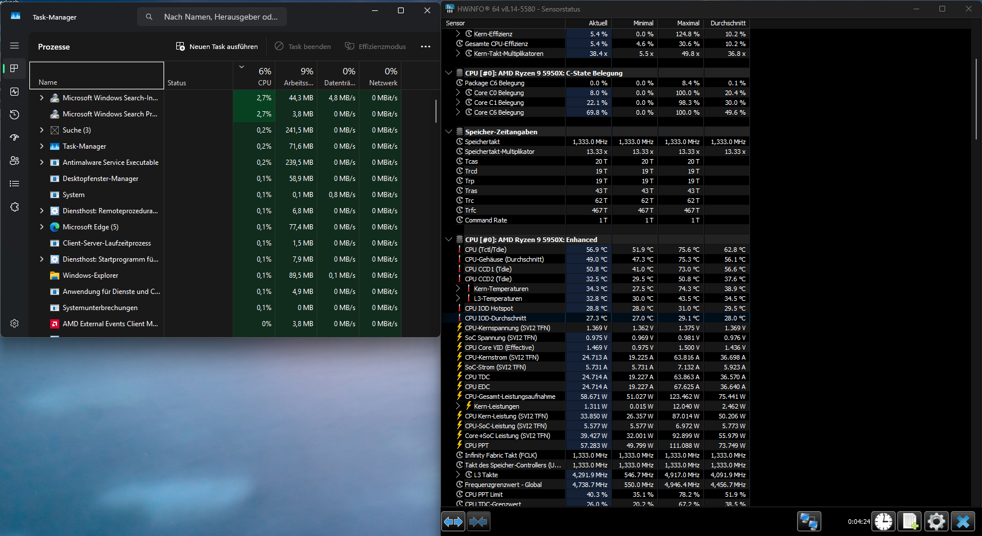Image resolution: width=982 pixels, height=536 pixels.
Task: Click Aktuell column header in HWiNFO
Action: [x=588, y=23]
